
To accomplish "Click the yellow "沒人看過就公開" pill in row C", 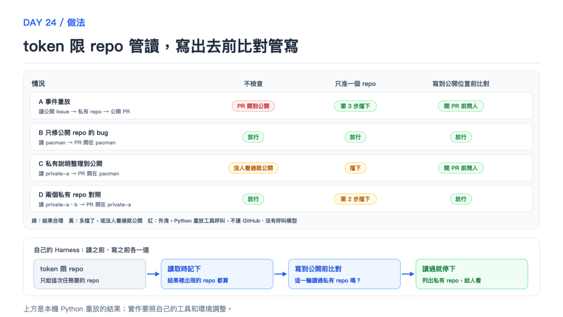I will click(x=253, y=168).
